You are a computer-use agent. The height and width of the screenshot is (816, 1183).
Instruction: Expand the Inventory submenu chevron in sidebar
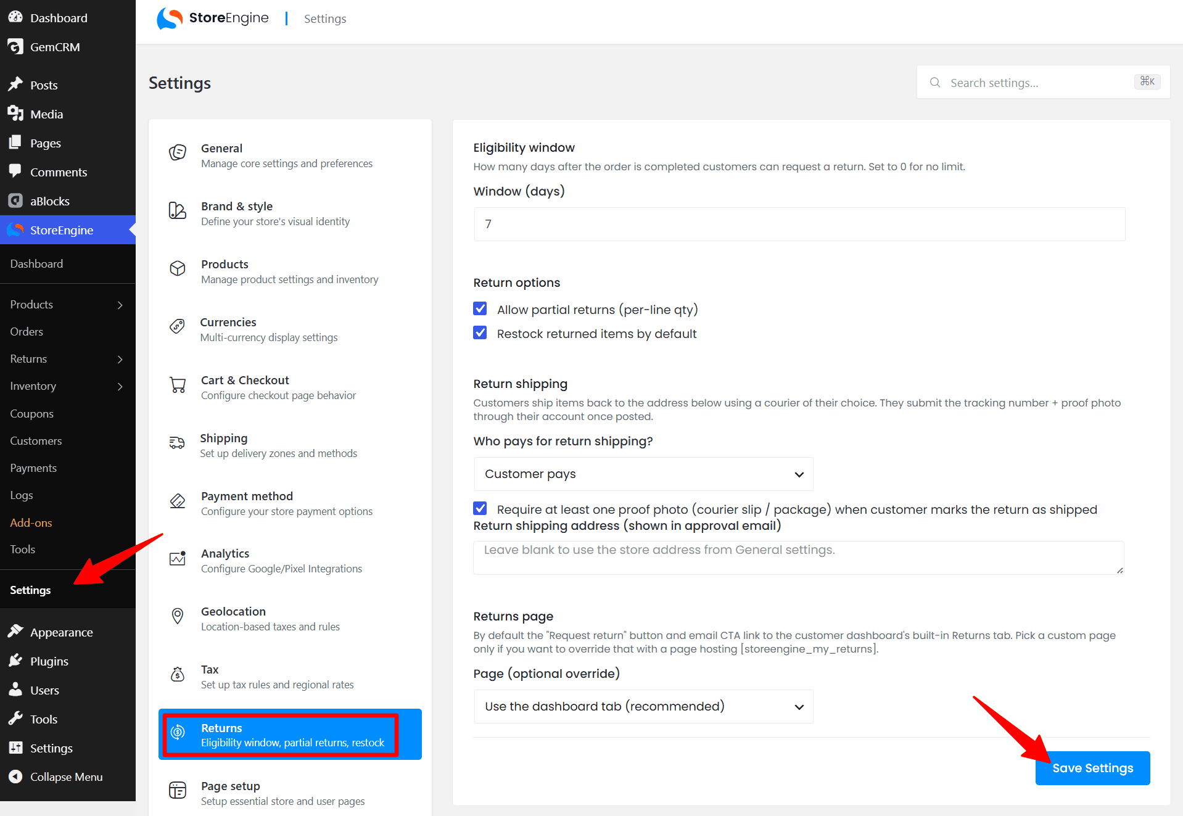[x=120, y=386]
